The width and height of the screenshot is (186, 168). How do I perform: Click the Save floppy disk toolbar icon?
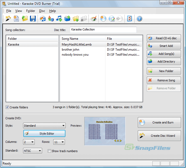33,19
